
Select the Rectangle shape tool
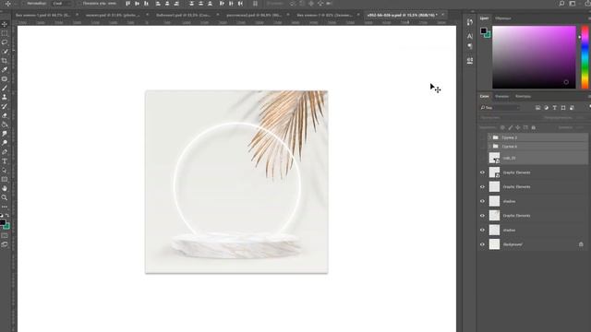coord(5,179)
